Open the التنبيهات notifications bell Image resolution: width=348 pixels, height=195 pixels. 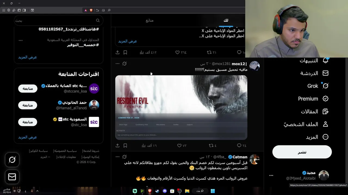pyautogui.click(x=325, y=60)
